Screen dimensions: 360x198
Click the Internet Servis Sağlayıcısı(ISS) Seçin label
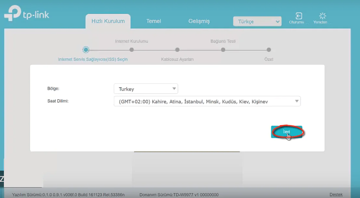coord(93,59)
